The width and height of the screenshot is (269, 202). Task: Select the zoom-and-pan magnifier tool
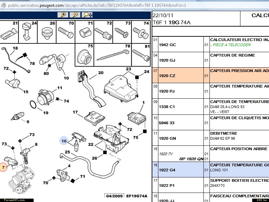(87, 15)
